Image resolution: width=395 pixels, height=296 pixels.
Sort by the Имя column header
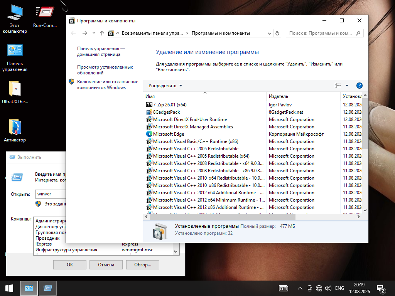tap(205, 96)
